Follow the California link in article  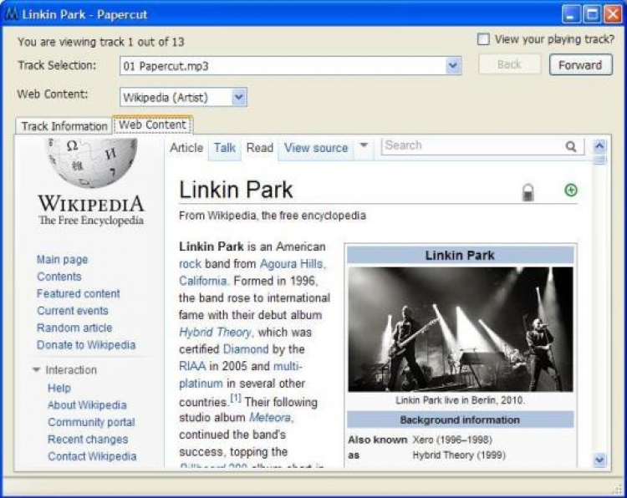[203, 282]
